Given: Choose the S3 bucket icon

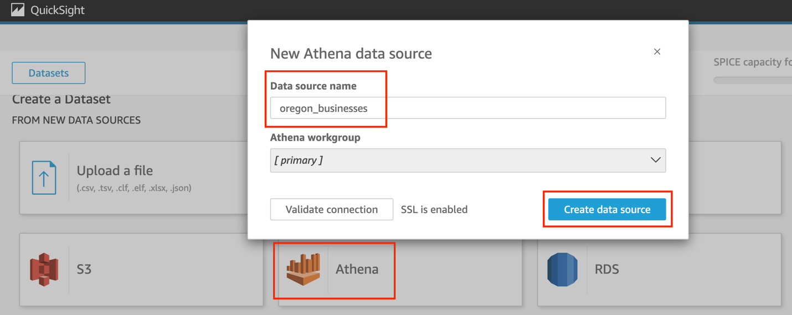Looking at the screenshot, I should pyautogui.click(x=44, y=270).
